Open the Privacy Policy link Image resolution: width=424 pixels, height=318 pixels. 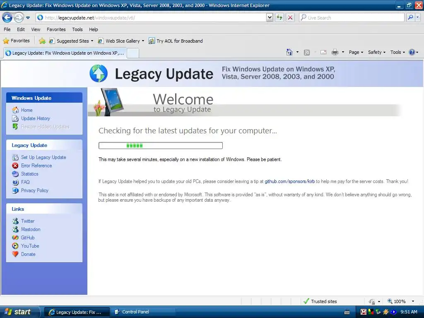point(35,190)
